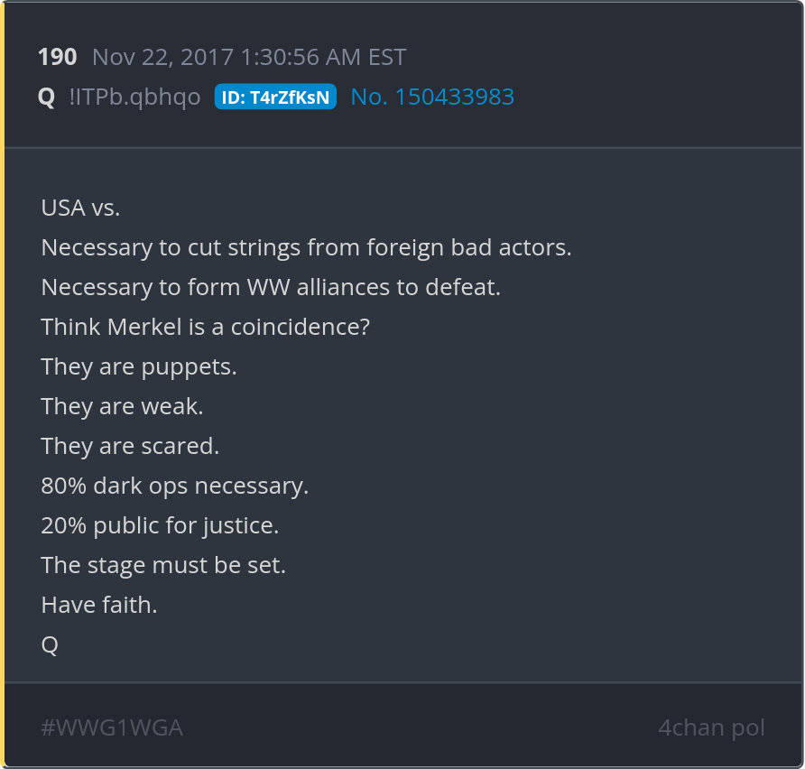The height and width of the screenshot is (769, 805).
Task: Click the "They are scared." line
Action: click(x=130, y=446)
